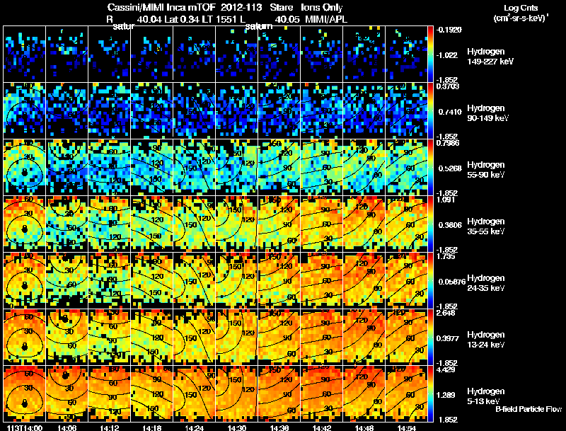Open the 5-13 keV image panel at 14:00
This screenshot has width=566, height=431.
[25, 394]
